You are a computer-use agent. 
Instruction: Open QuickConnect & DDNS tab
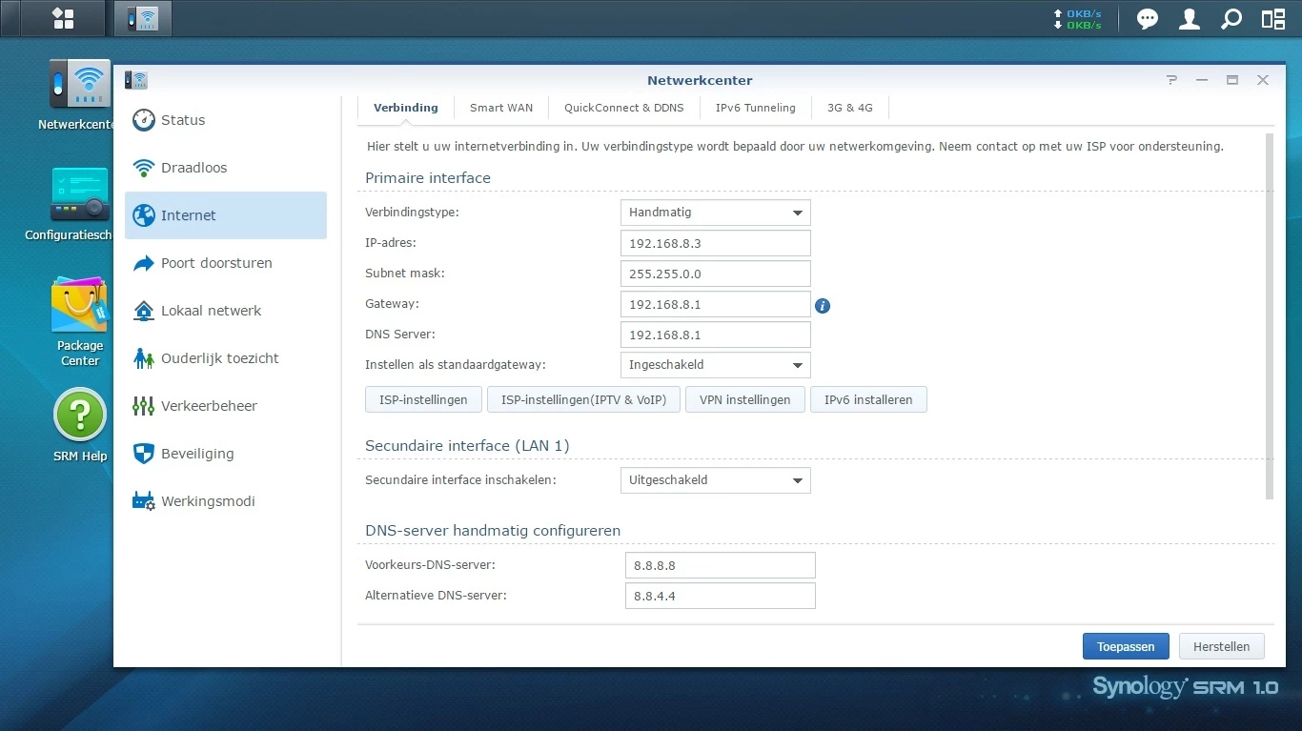tap(624, 108)
